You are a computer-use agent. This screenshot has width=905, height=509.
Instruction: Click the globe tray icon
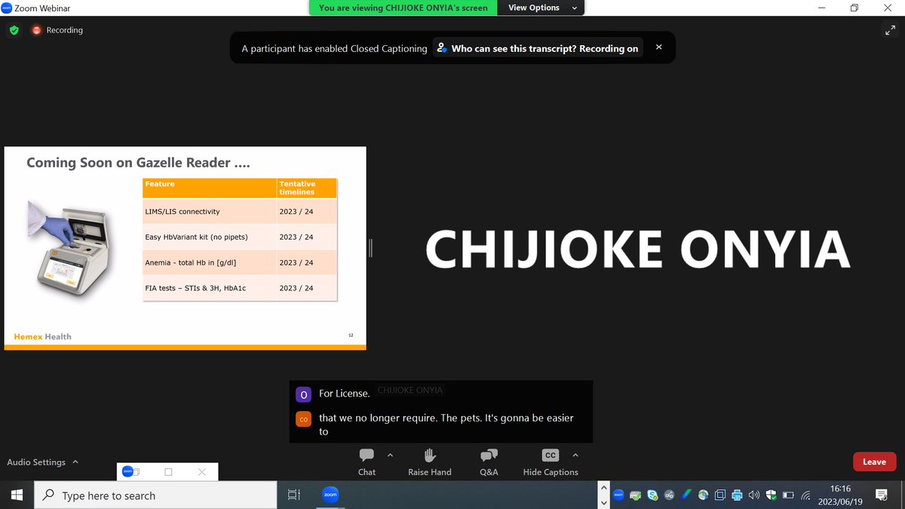tap(703, 495)
